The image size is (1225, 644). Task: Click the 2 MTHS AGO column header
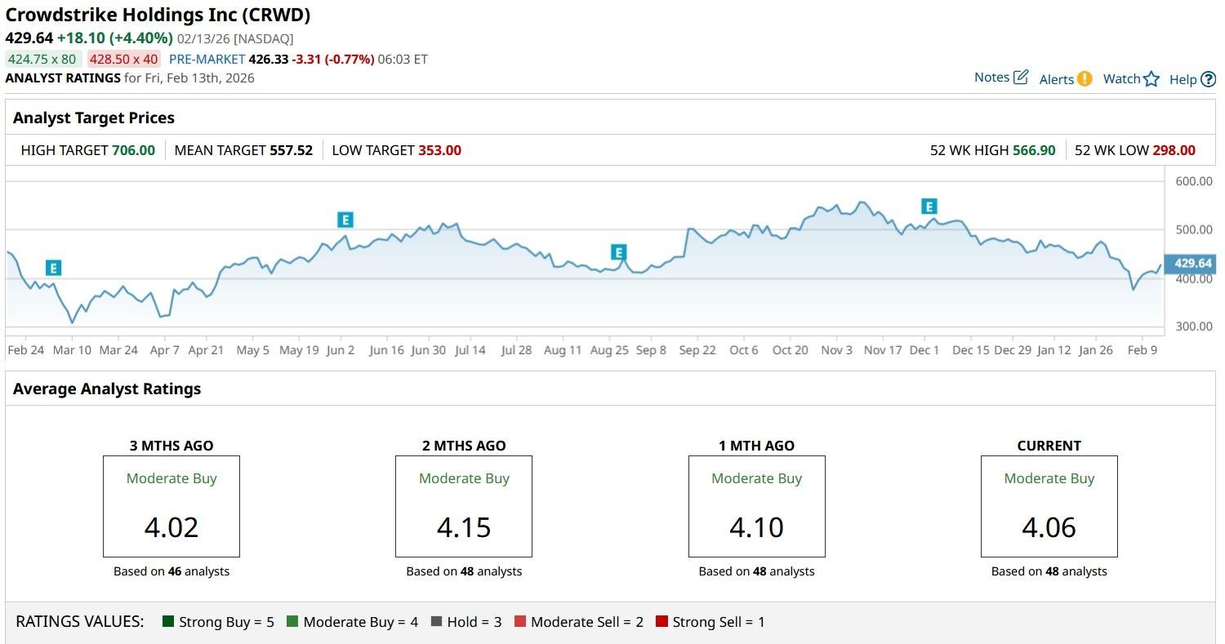(464, 446)
